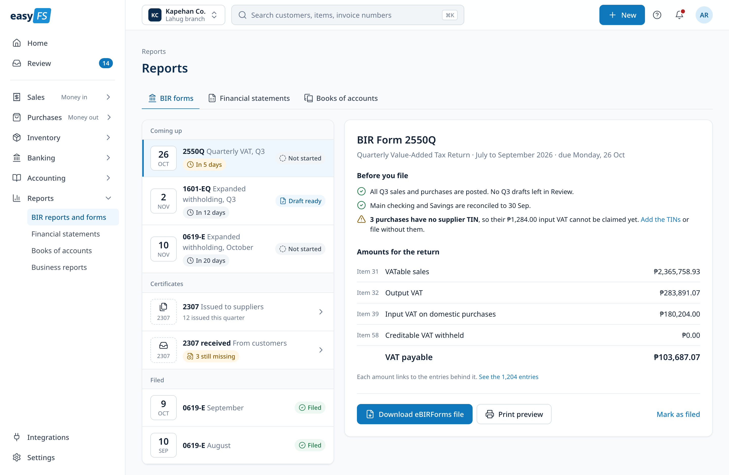Screen dimensions: 729x475
Task: Focus the search customers input field
Action: [x=348, y=15]
